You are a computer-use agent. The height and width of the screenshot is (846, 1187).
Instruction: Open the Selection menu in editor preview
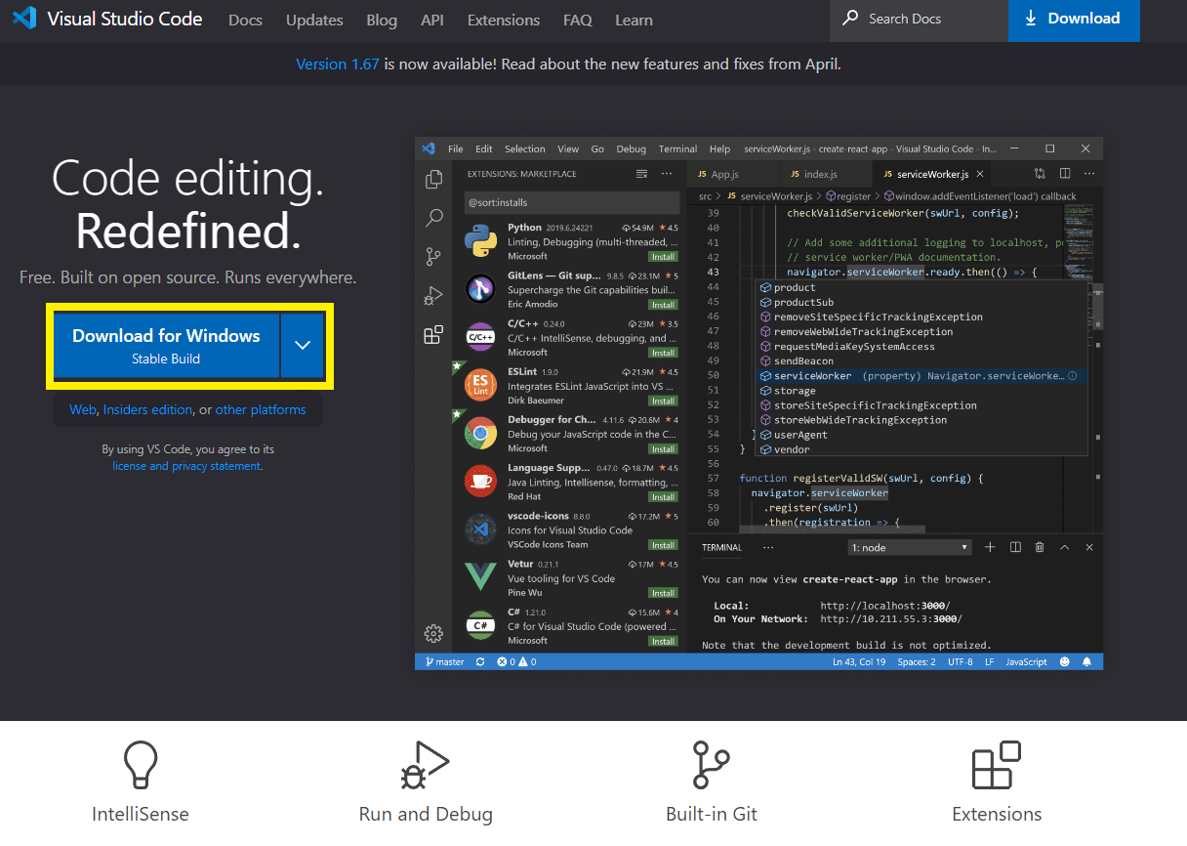pos(525,149)
